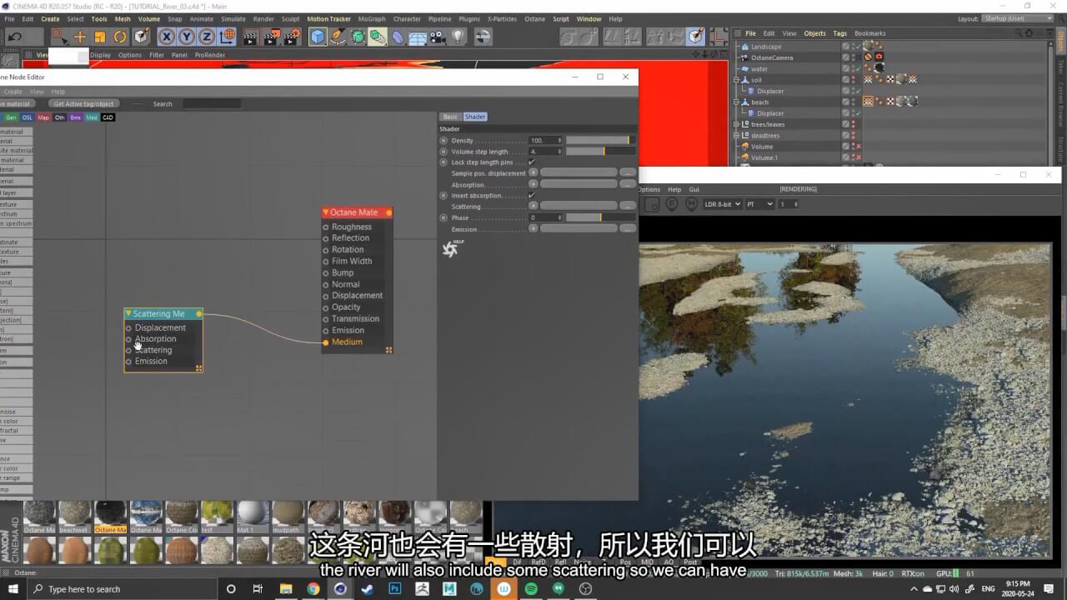Toggle Invert absorption checkbox

coord(532,195)
